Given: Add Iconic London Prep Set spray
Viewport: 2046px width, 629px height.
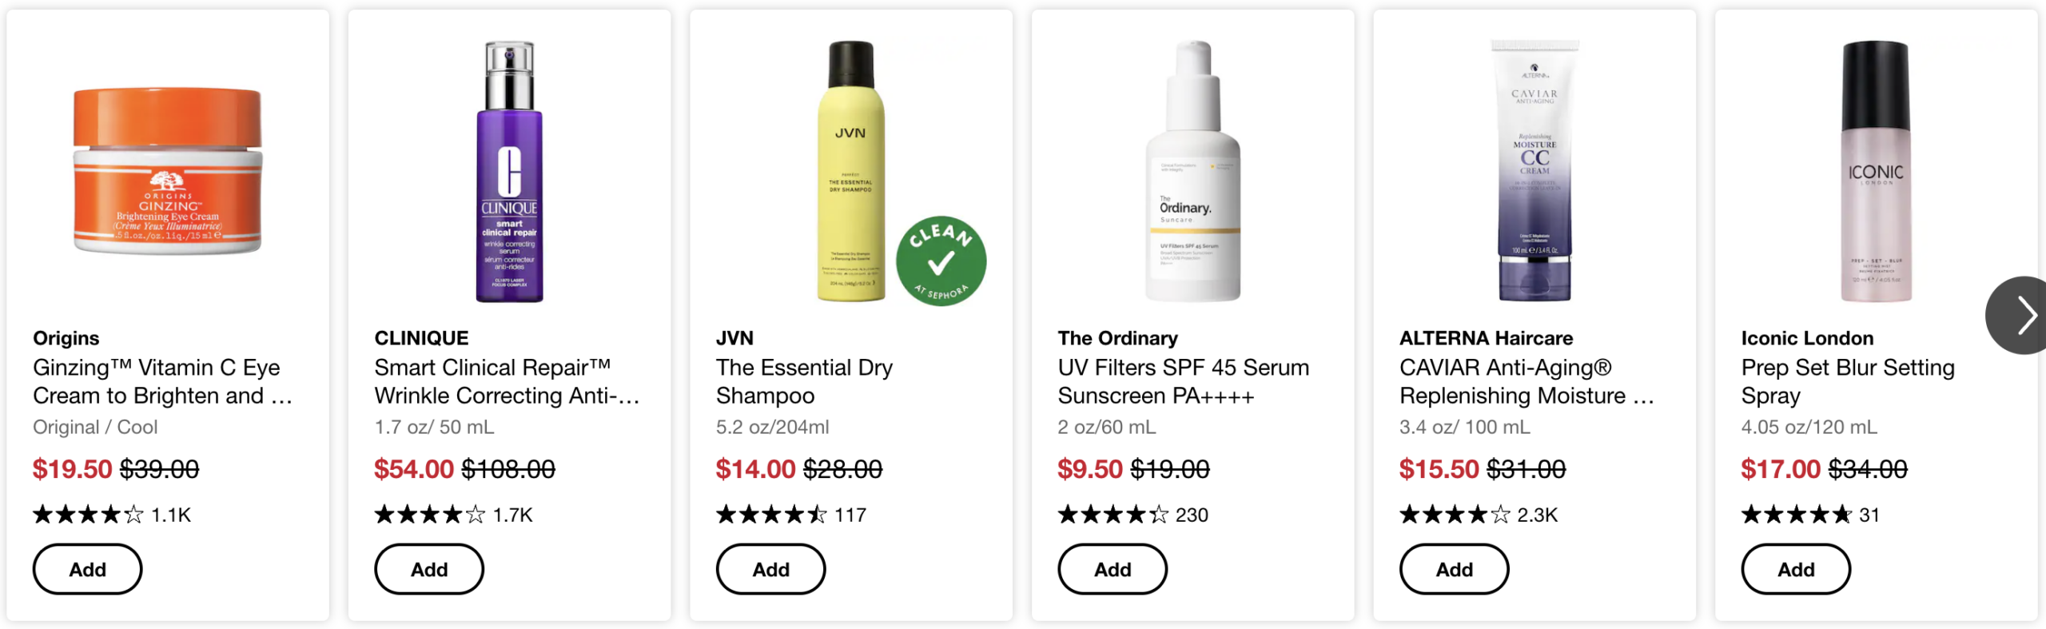Looking at the screenshot, I should click(1796, 569).
